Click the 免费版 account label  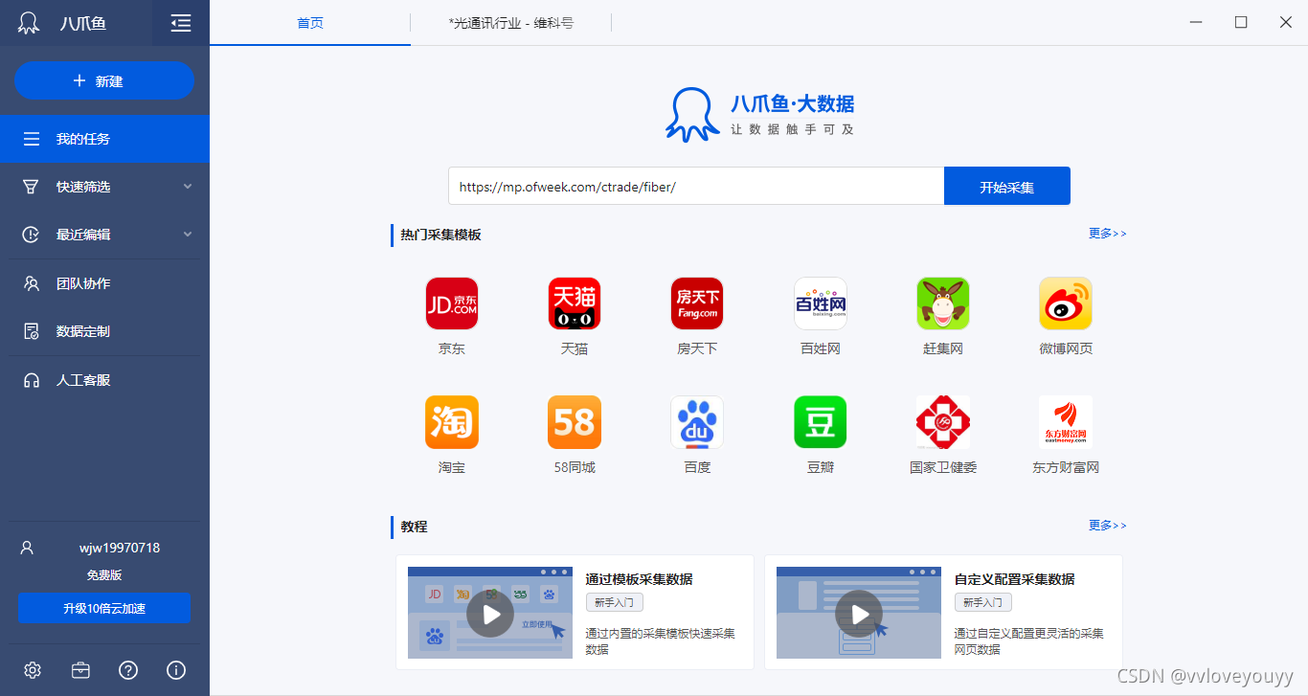coord(104,575)
